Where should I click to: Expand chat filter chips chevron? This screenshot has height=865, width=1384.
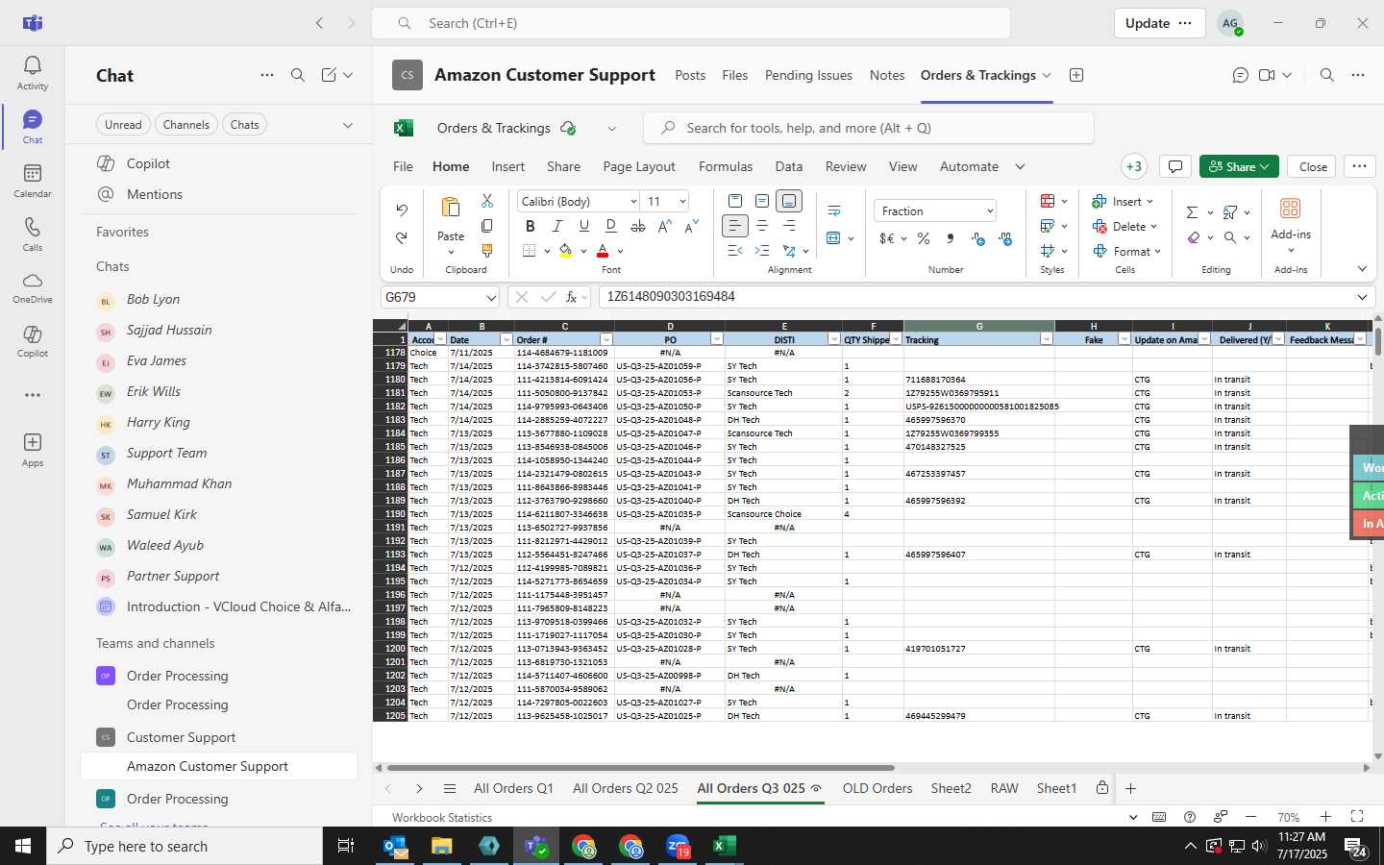click(348, 125)
